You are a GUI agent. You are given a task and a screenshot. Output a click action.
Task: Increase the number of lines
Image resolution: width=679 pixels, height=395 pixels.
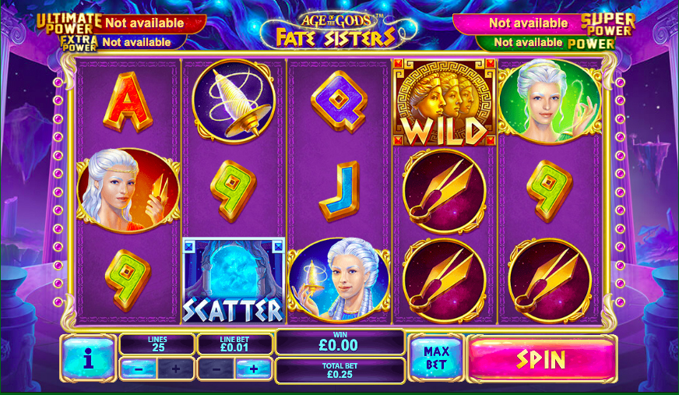point(175,369)
